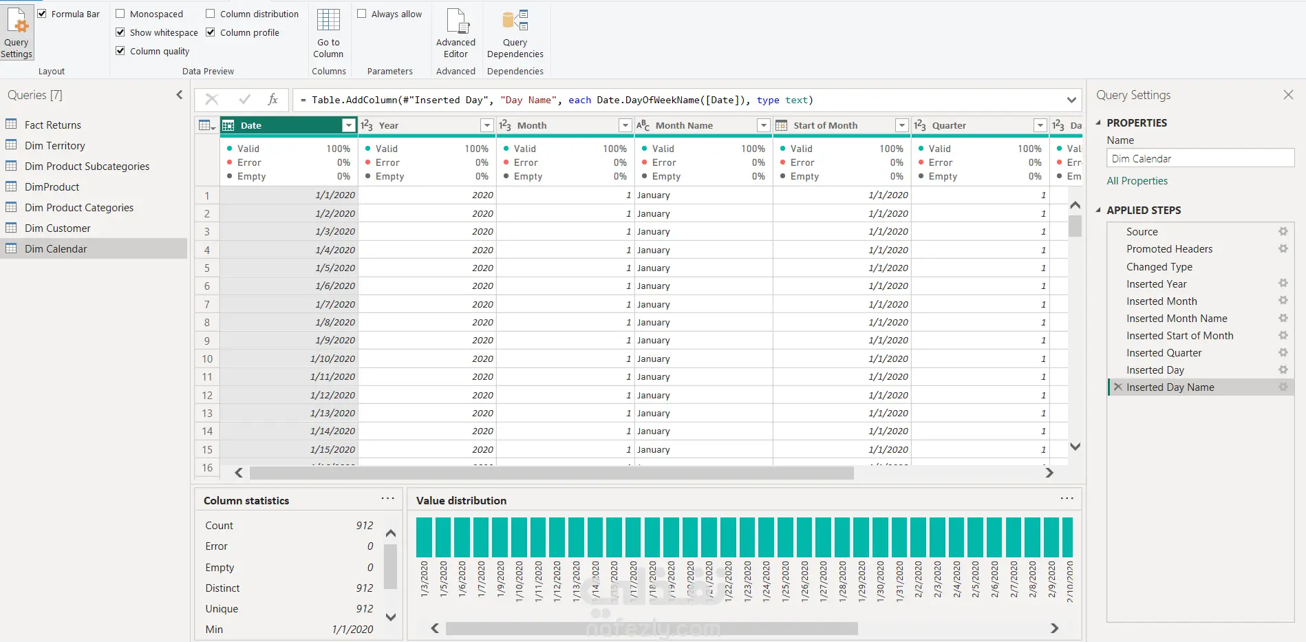Screen dimensions: 1306x642
Task: Open the All Properties link
Action: (1137, 181)
